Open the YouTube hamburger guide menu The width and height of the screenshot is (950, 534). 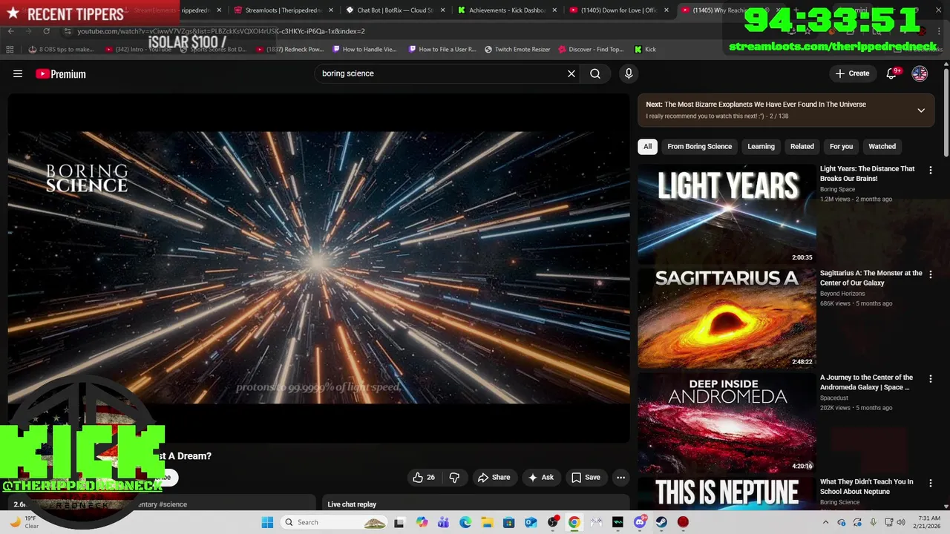[18, 73]
